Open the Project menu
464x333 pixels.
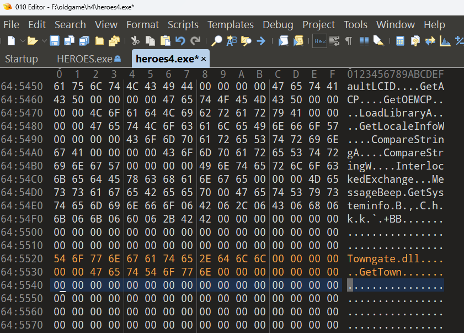[x=319, y=25]
